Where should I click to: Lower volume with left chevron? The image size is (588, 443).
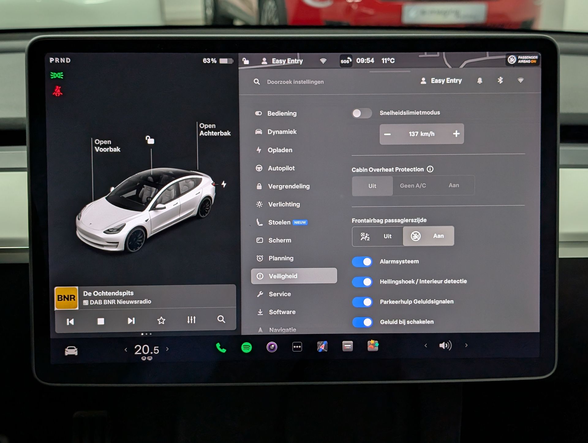pyautogui.click(x=426, y=346)
